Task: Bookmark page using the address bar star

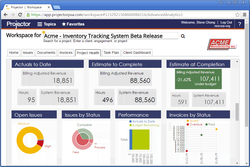Action: pos(237,15)
